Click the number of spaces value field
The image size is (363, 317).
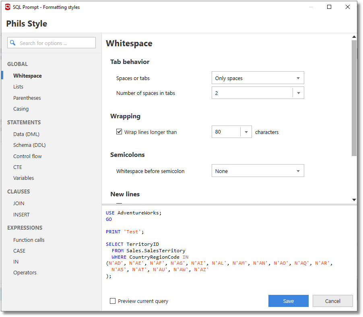252,93
